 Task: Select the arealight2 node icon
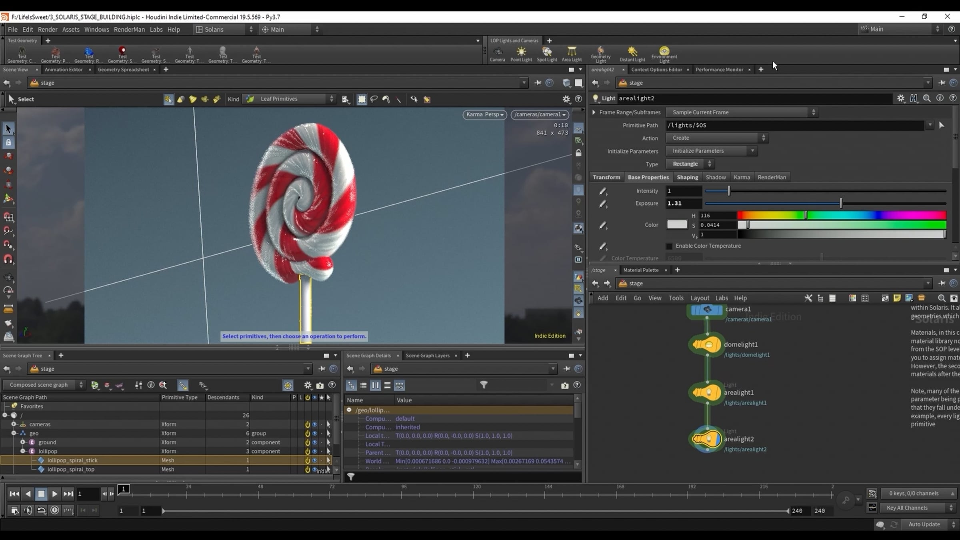coord(706,439)
